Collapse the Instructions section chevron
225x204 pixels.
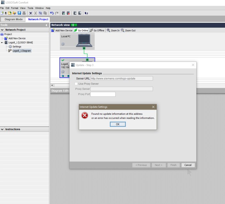[2, 129]
